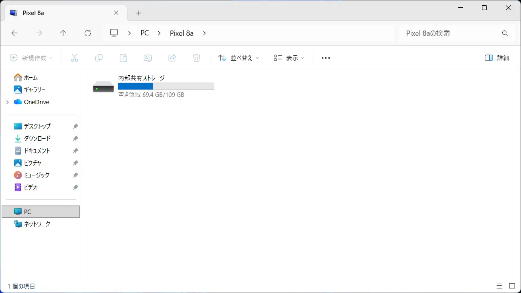The width and height of the screenshot is (521, 293).
Task: Expand the OneDrive tree node
Action: click(7, 102)
